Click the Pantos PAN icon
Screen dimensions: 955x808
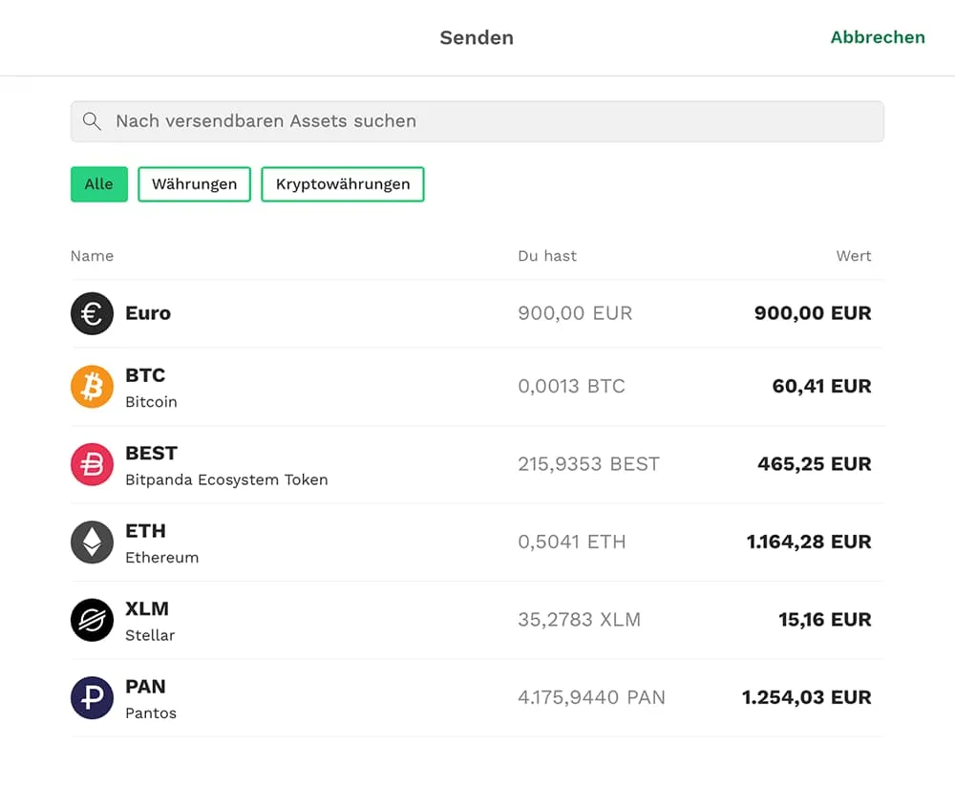point(92,698)
